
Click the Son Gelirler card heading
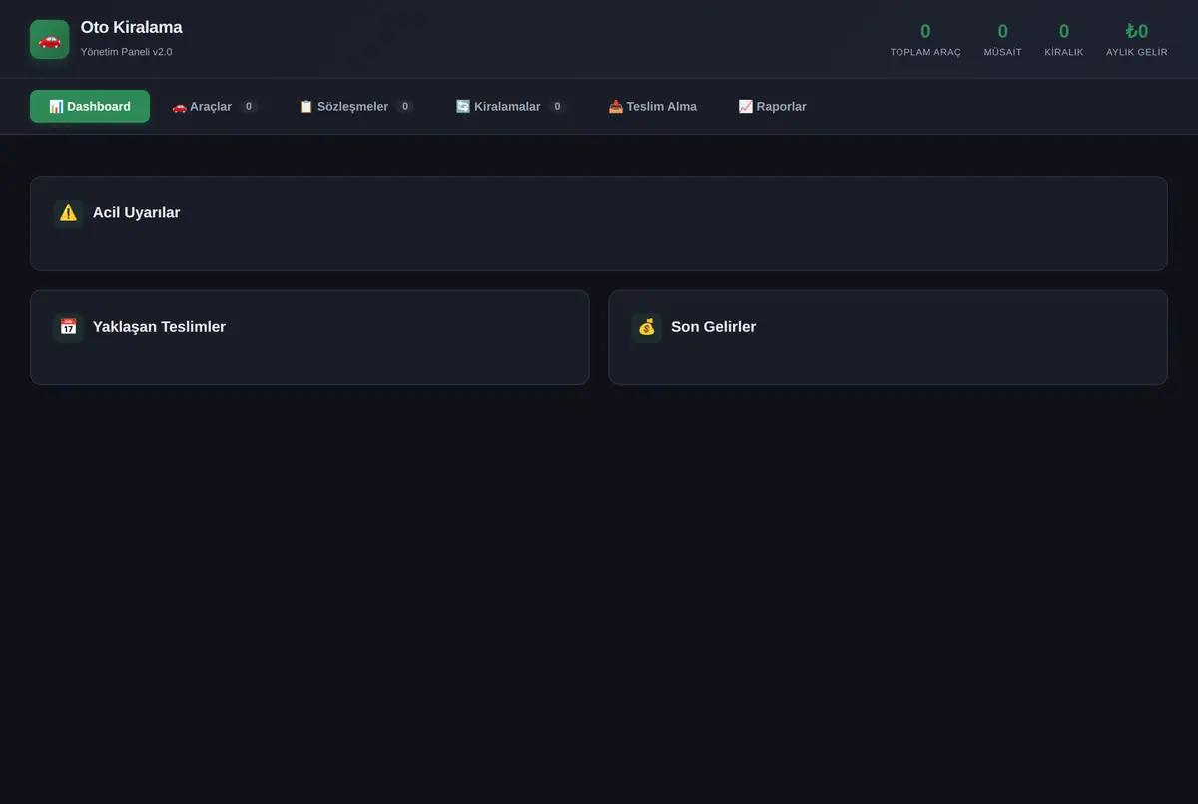pos(714,326)
